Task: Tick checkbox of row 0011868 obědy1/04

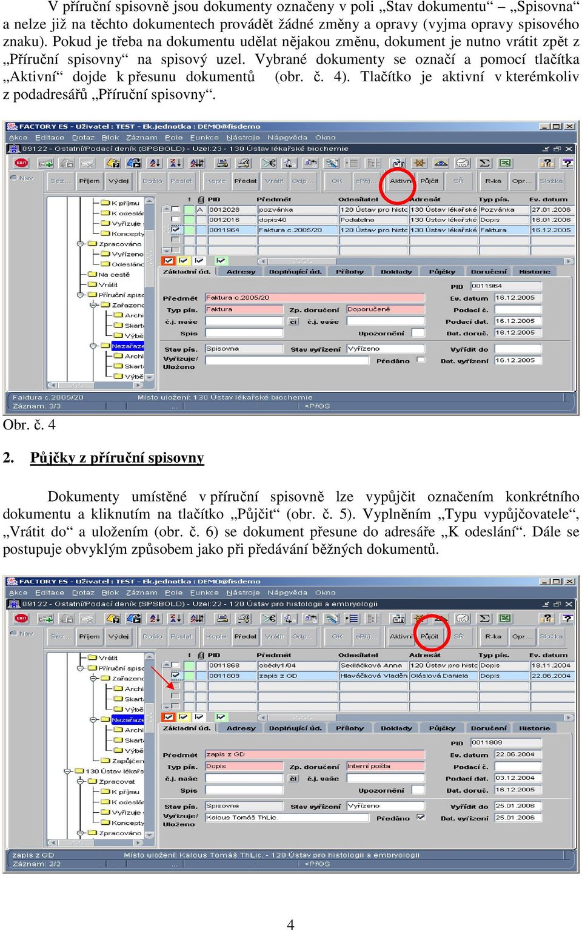Action: point(175,665)
